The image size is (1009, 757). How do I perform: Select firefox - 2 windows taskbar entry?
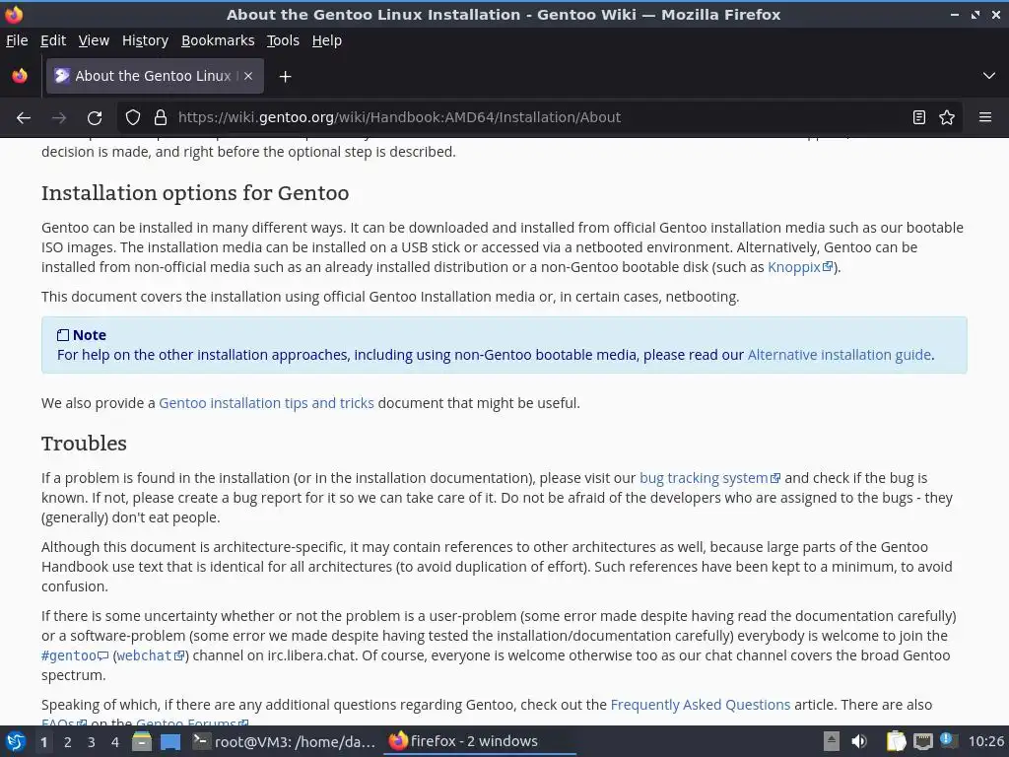pyautogui.click(x=481, y=741)
